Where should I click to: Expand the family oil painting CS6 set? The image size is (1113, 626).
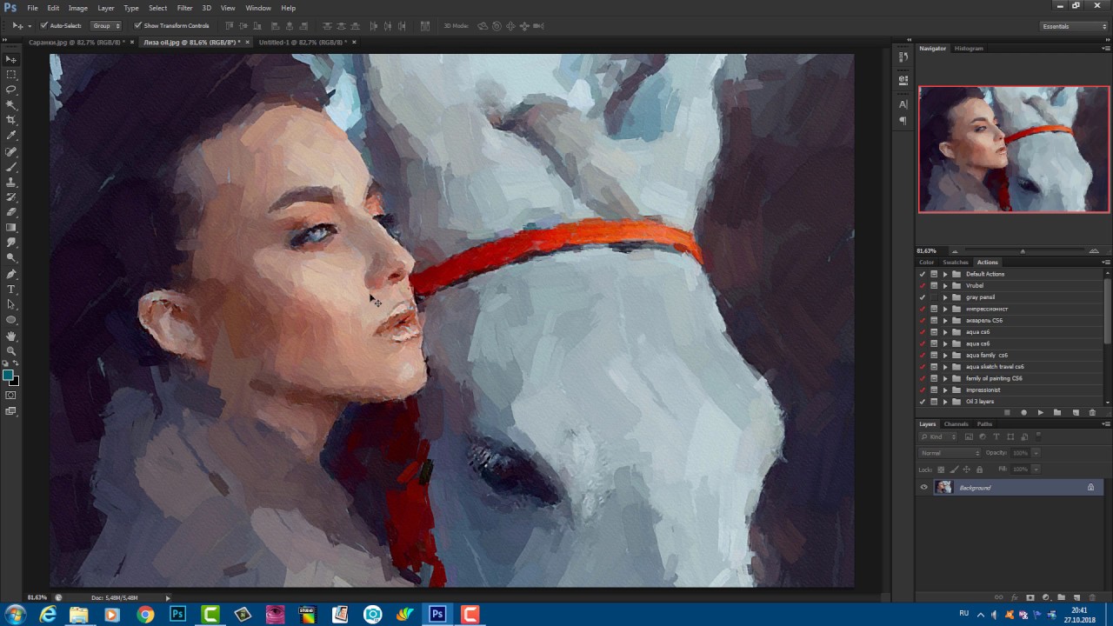(x=945, y=378)
